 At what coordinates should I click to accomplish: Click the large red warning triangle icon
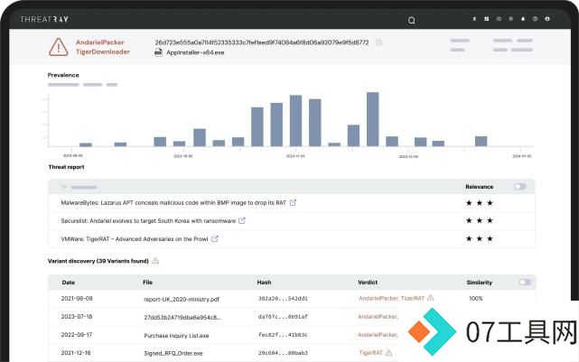tap(59, 47)
